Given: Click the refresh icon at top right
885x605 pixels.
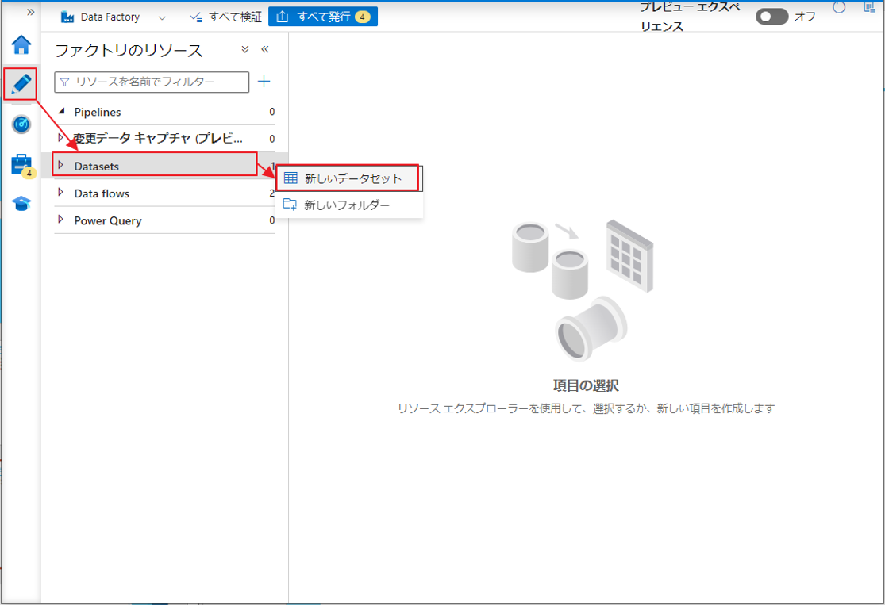Looking at the screenshot, I should click(x=839, y=8).
